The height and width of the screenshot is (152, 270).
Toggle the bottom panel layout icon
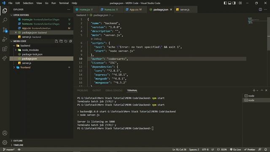coord(229,3)
